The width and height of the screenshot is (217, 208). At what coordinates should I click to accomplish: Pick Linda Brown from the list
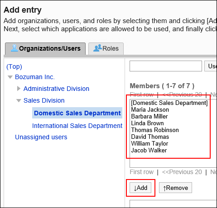[147, 123]
